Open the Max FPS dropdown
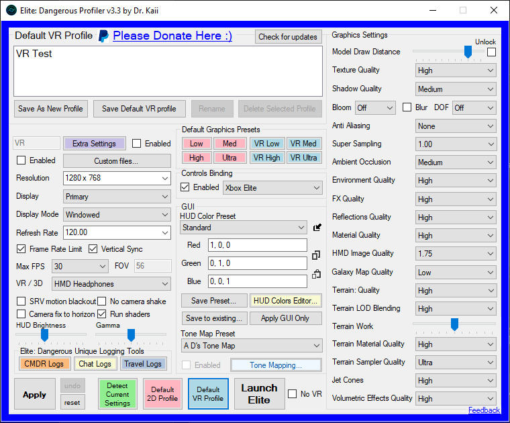Screen dimensions: 510x423 click(x=80, y=267)
